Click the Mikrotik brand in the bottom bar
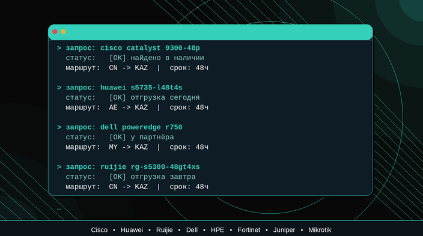The image size is (423, 236). coord(320,230)
